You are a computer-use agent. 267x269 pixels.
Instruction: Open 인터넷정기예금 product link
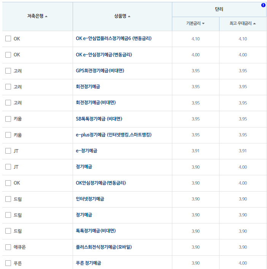click(90, 199)
